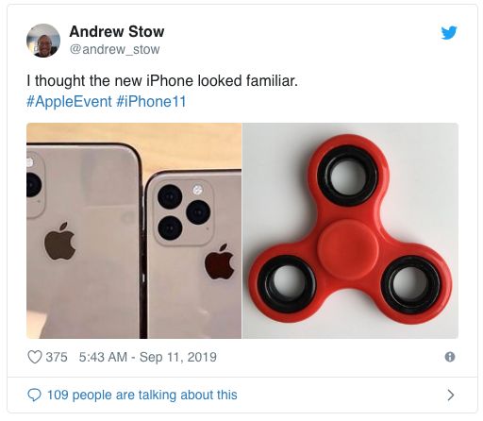View the red fidget spinner photo
The width and height of the screenshot is (483, 421).
tap(350, 230)
